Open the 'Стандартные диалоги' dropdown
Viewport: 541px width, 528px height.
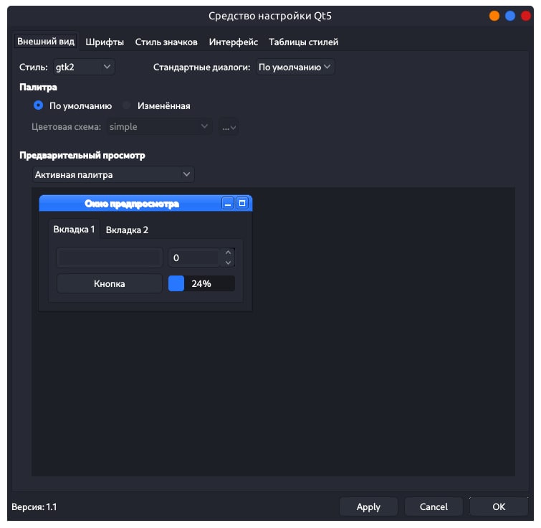295,67
